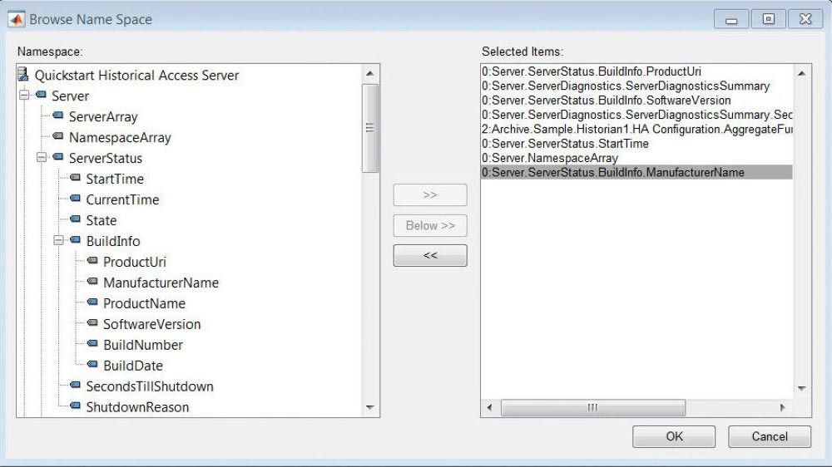The width and height of the screenshot is (832, 467).
Task: Cancel the Browse Name Space dialog
Action: click(x=769, y=436)
